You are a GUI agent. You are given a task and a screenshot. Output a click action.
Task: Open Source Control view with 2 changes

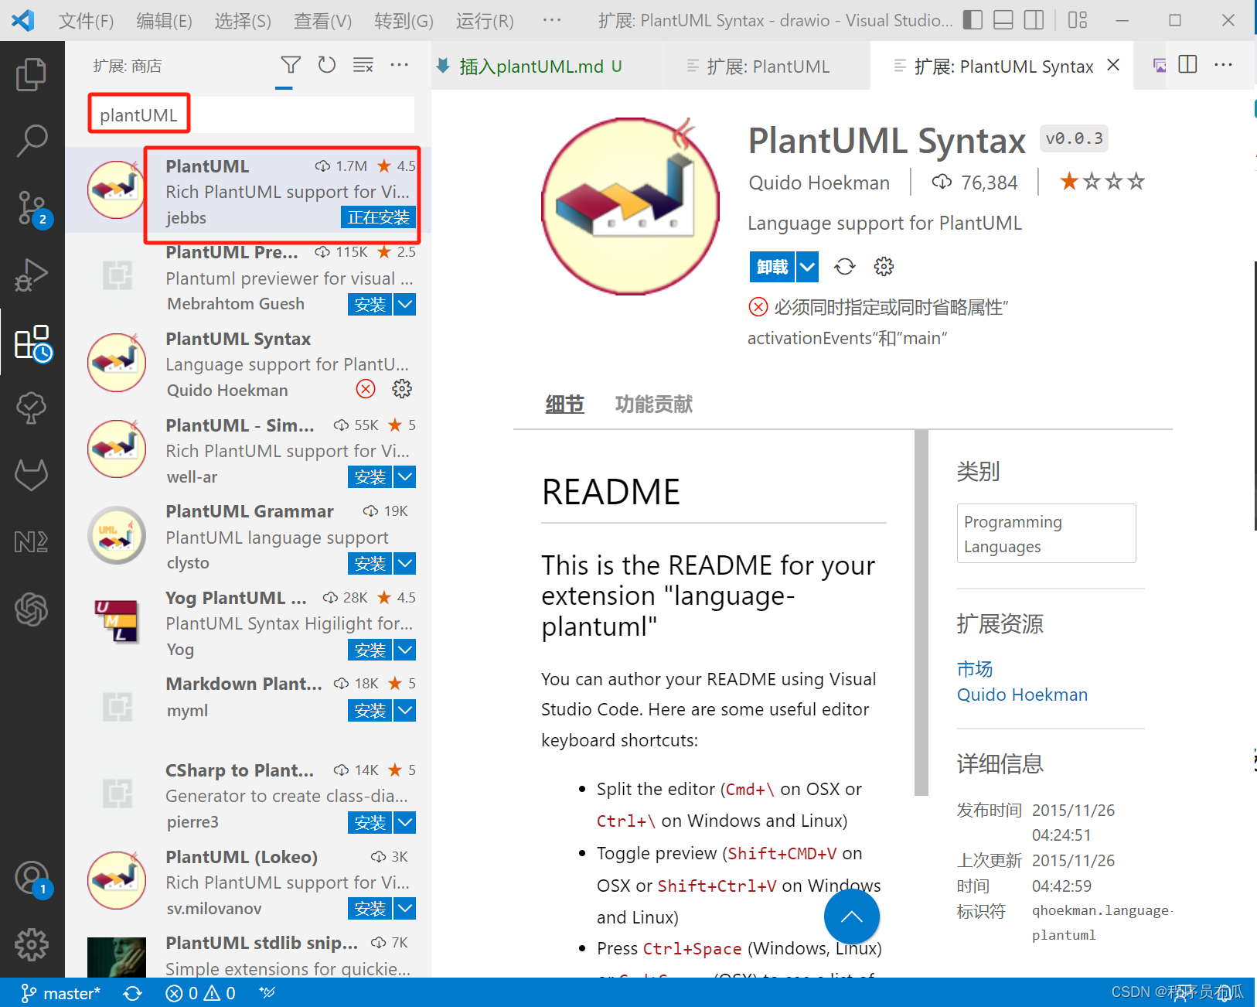pos(32,207)
